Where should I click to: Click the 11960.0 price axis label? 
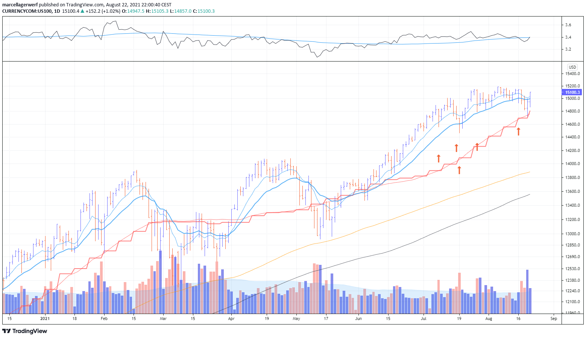(x=572, y=312)
